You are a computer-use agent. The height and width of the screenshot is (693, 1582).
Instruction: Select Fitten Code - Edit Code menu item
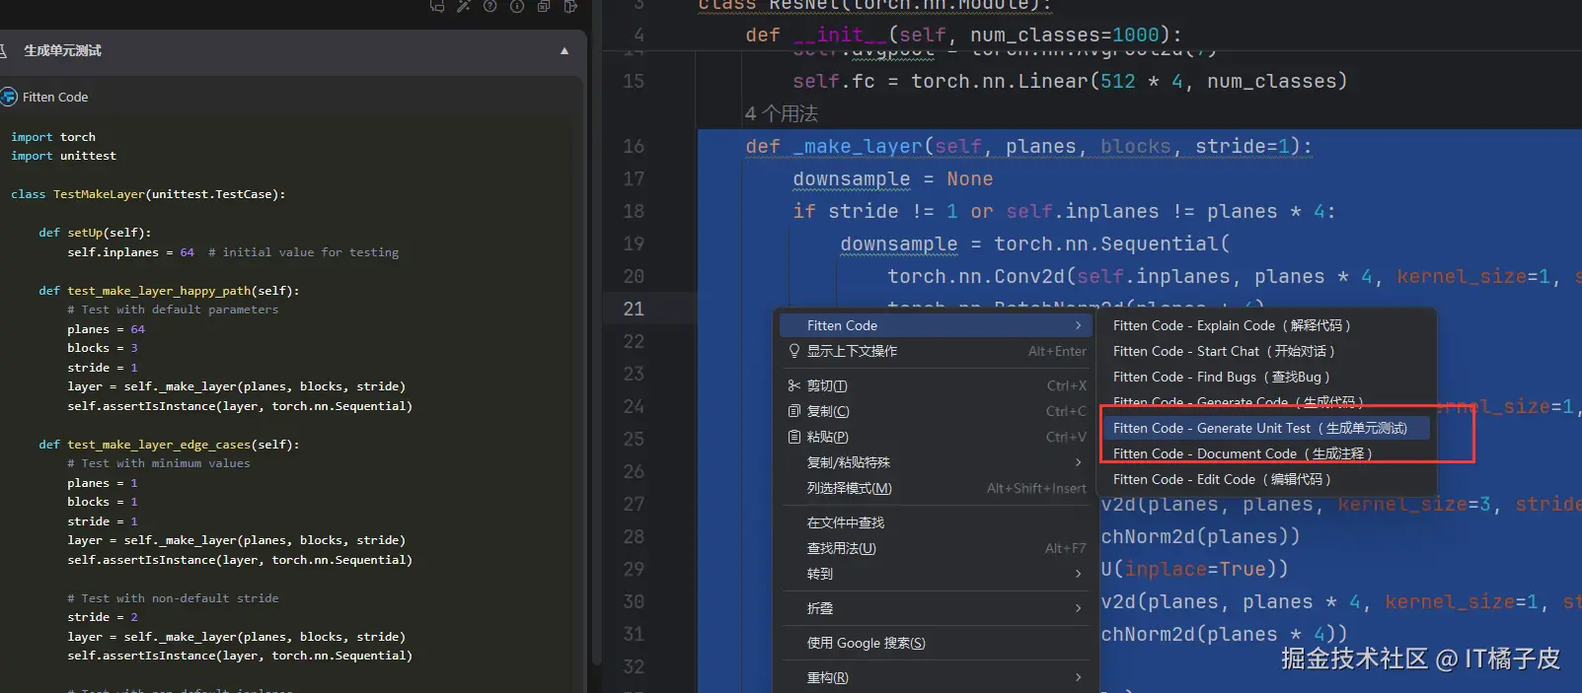(x=1268, y=479)
